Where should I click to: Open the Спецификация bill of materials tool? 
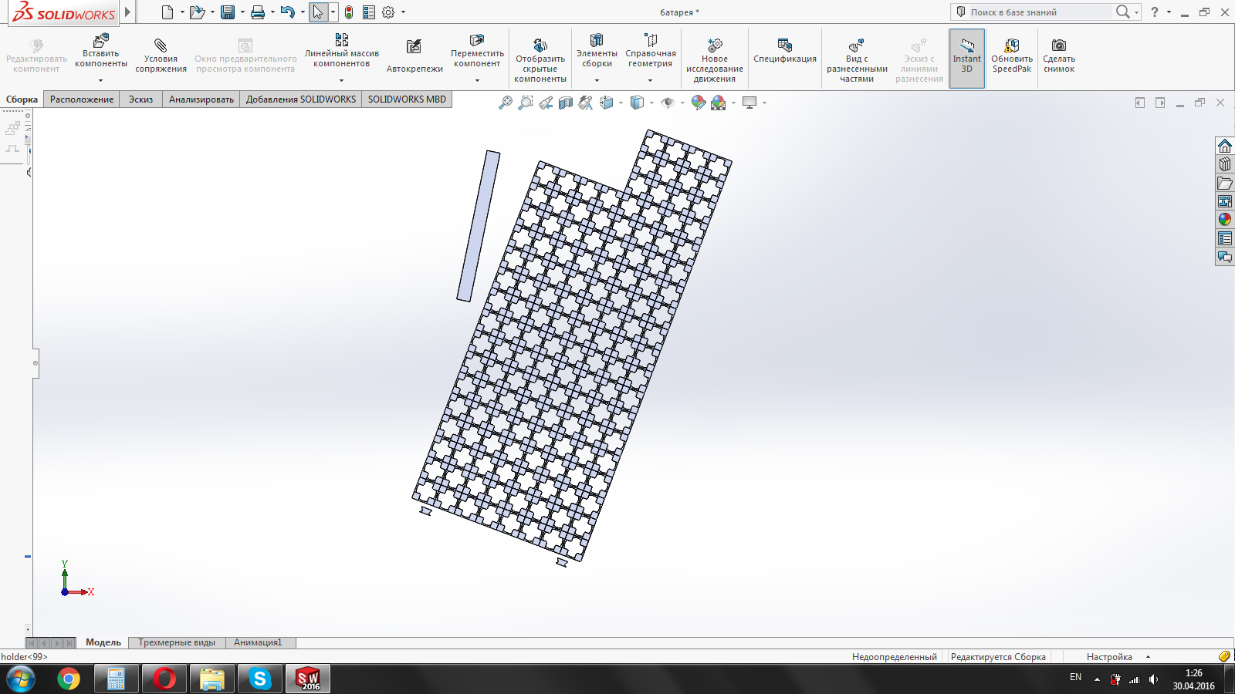pyautogui.click(x=784, y=46)
